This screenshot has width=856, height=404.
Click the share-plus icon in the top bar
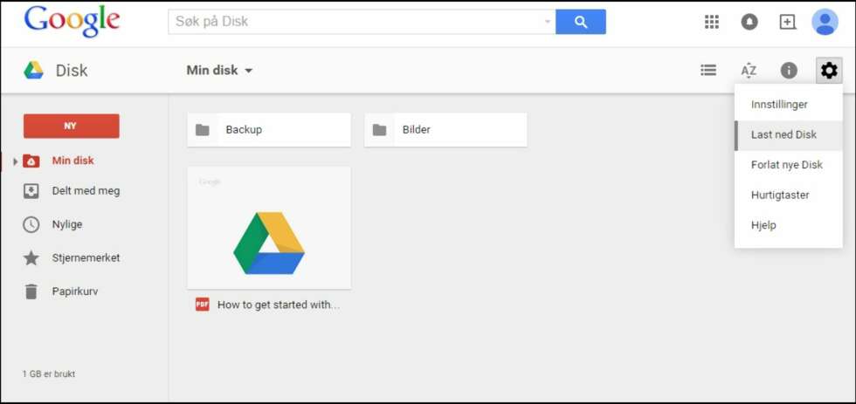[x=787, y=22]
